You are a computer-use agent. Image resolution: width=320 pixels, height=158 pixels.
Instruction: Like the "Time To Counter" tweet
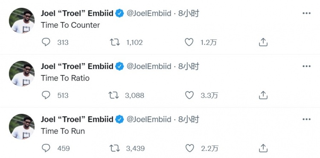189,42
